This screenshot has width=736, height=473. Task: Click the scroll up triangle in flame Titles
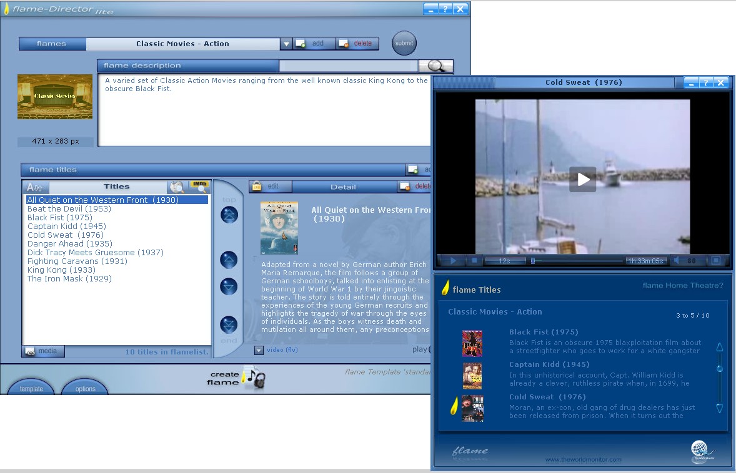(720, 347)
